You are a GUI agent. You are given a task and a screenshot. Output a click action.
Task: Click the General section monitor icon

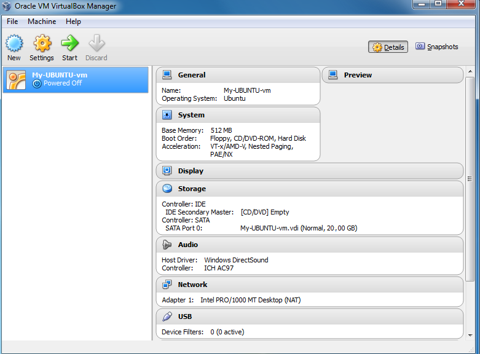(x=167, y=75)
